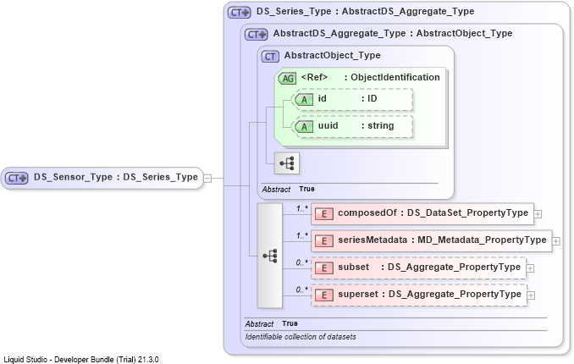Select the AbstractObject_Type title text
Viewport: 574px width, 364px height.
coord(333,55)
